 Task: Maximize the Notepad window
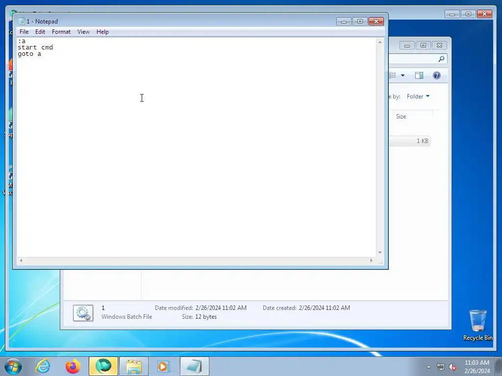click(x=360, y=22)
